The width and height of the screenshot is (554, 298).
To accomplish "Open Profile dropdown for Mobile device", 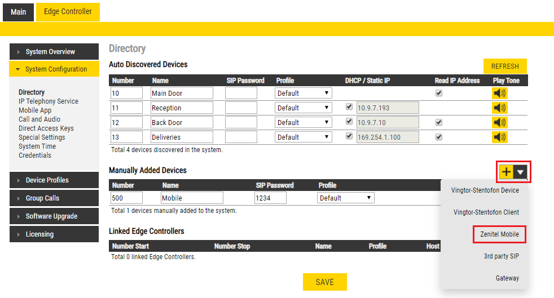I will point(345,198).
